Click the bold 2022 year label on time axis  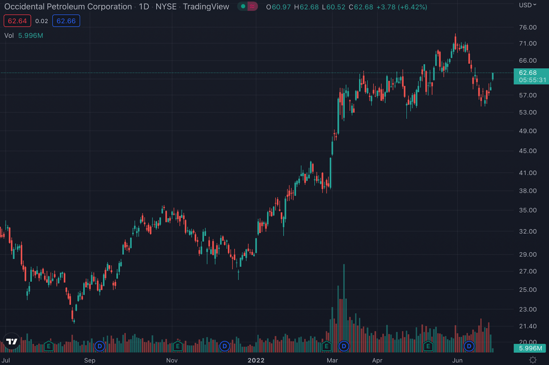pos(256,360)
